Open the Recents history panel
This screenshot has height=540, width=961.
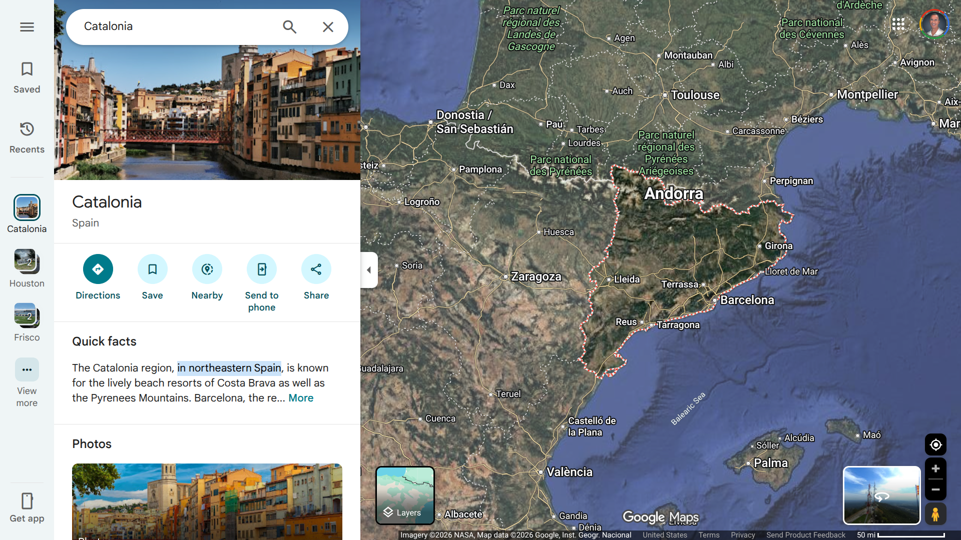27,137
